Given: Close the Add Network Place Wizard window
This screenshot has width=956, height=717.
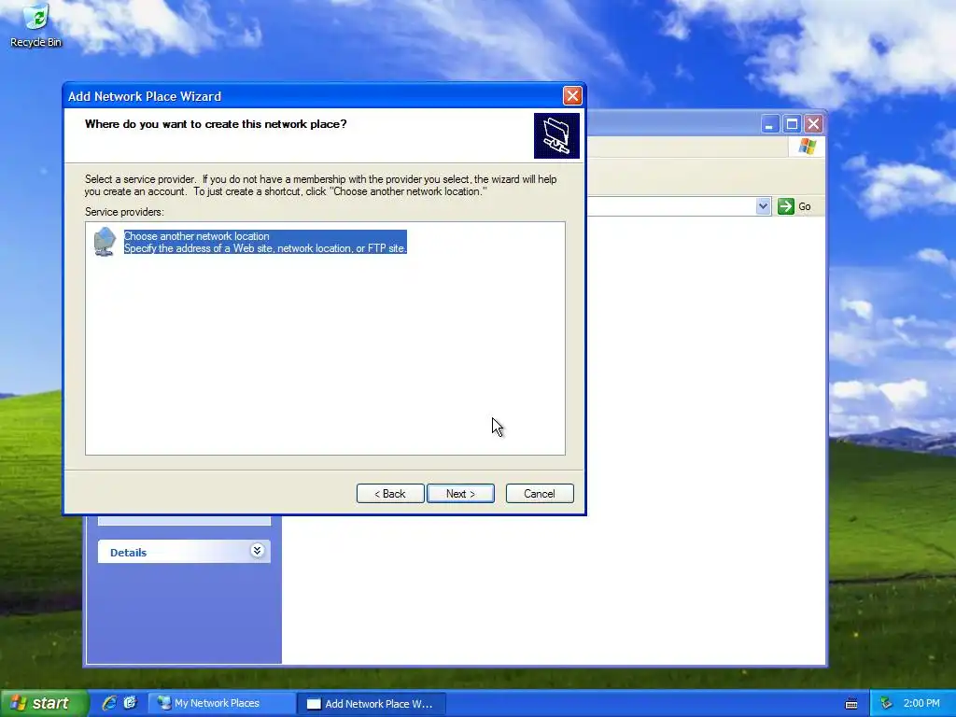Looking at the screenshot, I should 572,96.
